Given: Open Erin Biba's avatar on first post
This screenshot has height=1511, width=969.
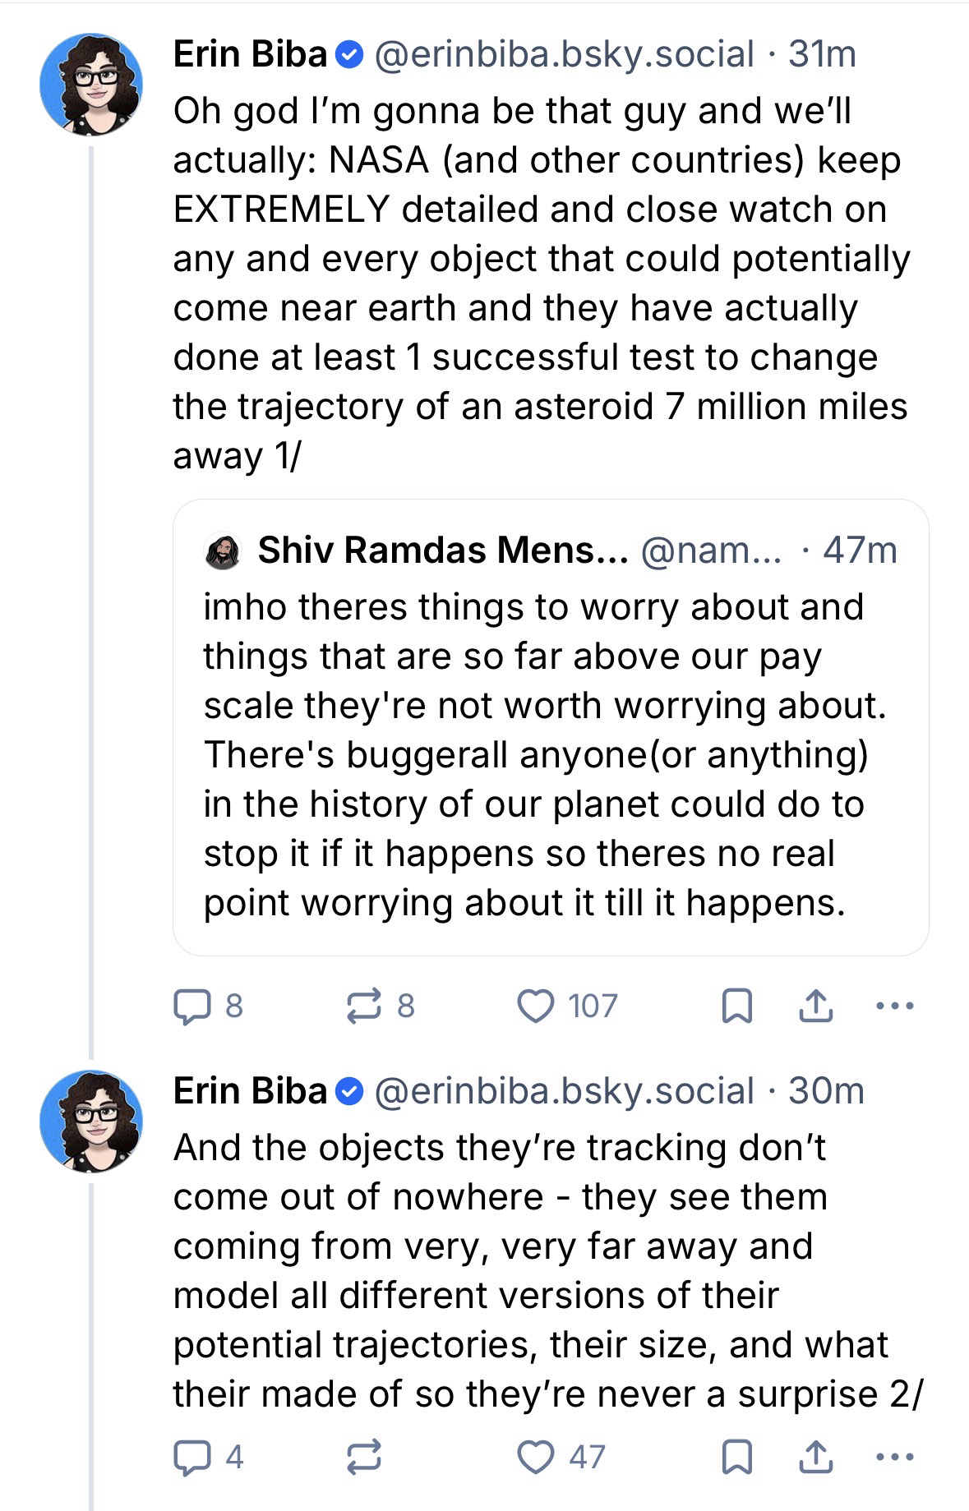Looking at the screenshot, I should pyautogui.click(x=91, y=84).
